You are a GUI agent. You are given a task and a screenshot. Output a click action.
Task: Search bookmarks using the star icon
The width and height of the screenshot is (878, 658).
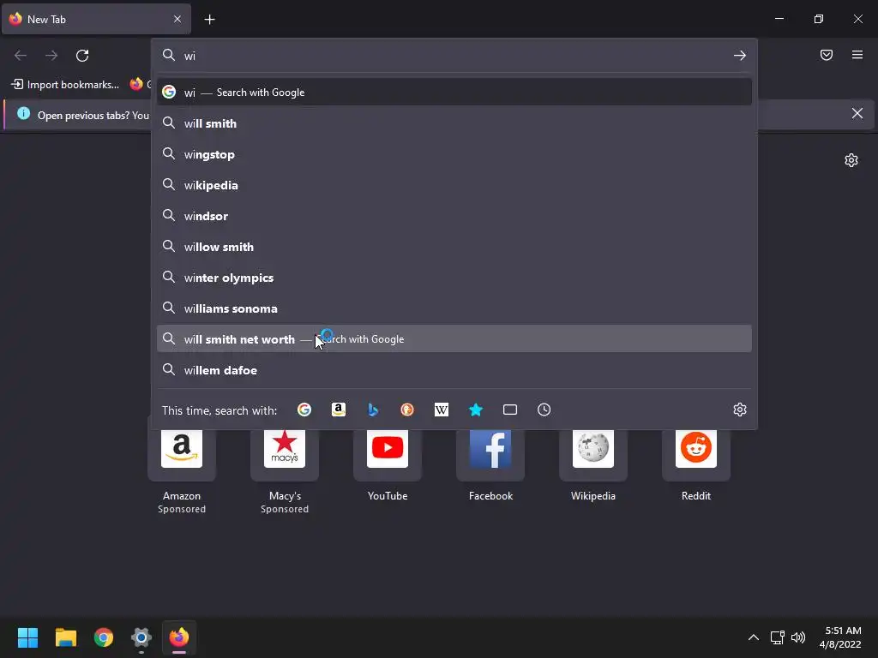475,410
